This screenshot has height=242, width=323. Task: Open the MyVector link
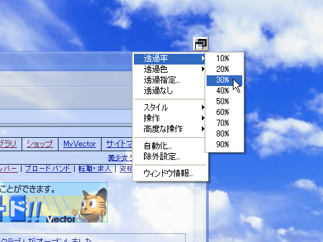(79, 144)
